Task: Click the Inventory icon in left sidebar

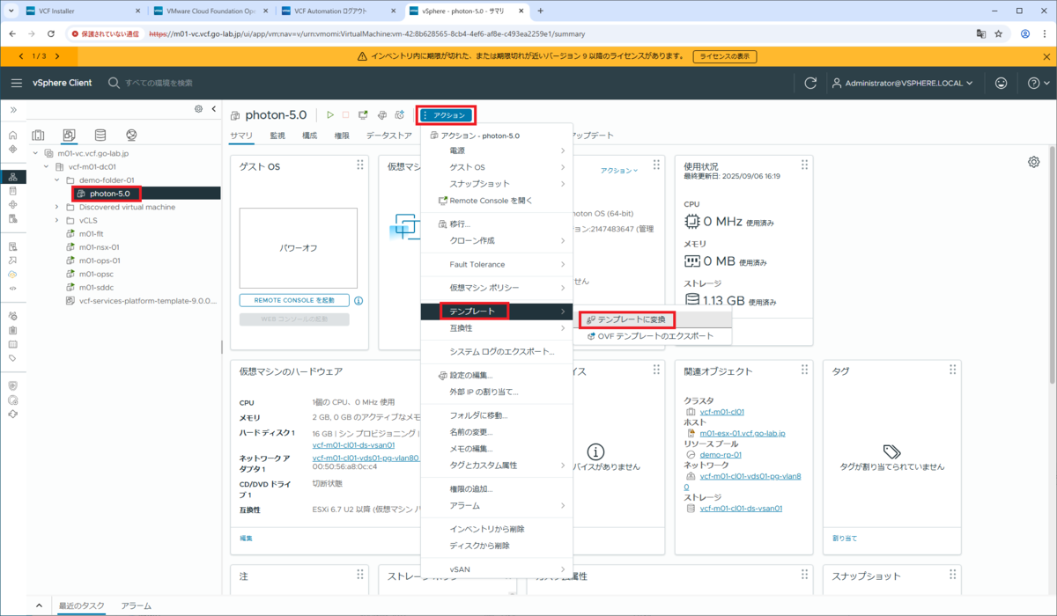Action: tap(12, 177)
